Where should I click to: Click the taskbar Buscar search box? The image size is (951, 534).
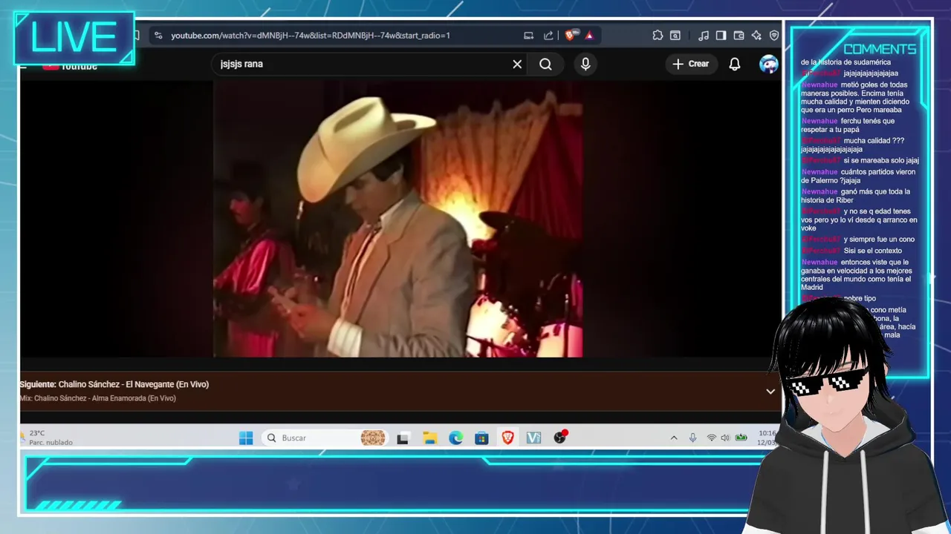pyautogui.click(x=325, y=438)
